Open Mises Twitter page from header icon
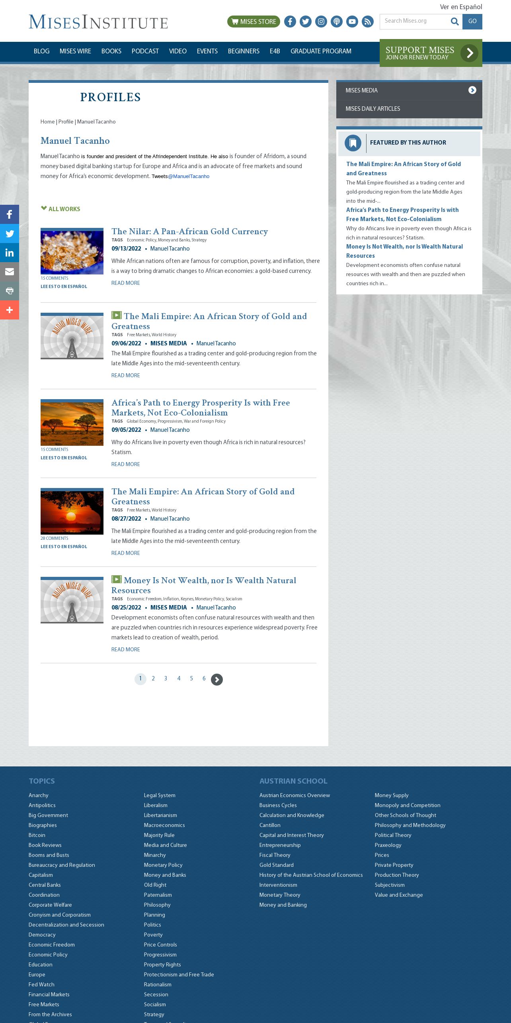This screenshot has width=511, height=1023. click(306, 22)
